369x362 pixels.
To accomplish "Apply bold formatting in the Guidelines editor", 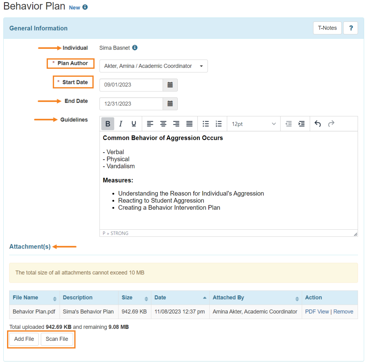I will [107, 124].
